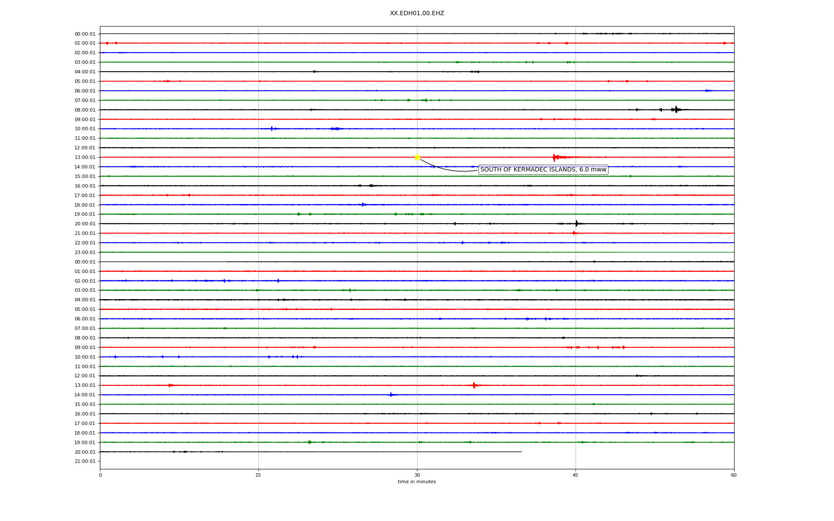Click the large red Kermadec arrival waveform burst

(x=555, y=157)
